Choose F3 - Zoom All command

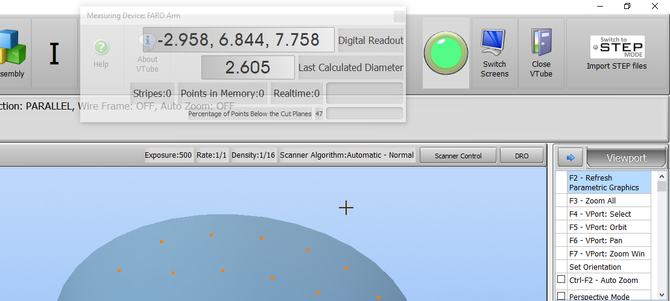(608, 201)
